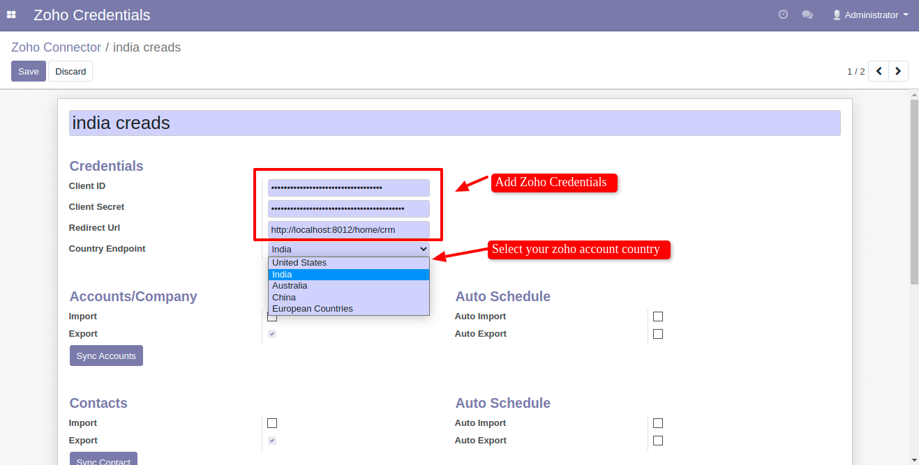
Task: Open the Zoho Connector breadcrumb link
Action: pos(56,47)
